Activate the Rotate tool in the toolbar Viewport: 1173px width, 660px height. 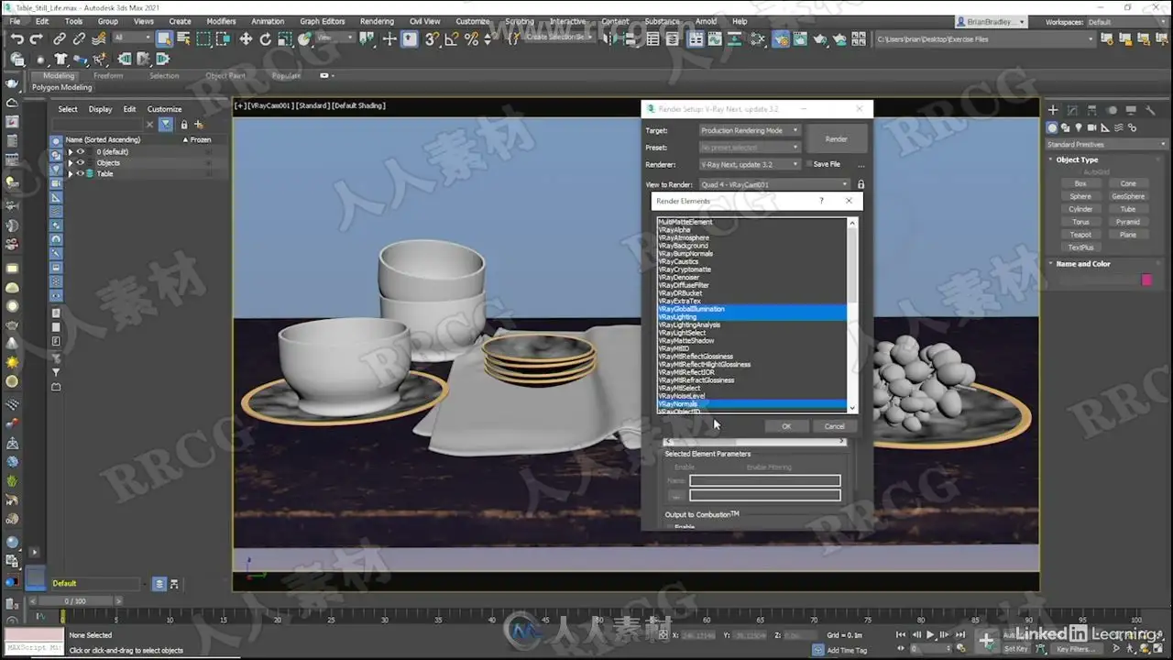(x=265, y=38)
